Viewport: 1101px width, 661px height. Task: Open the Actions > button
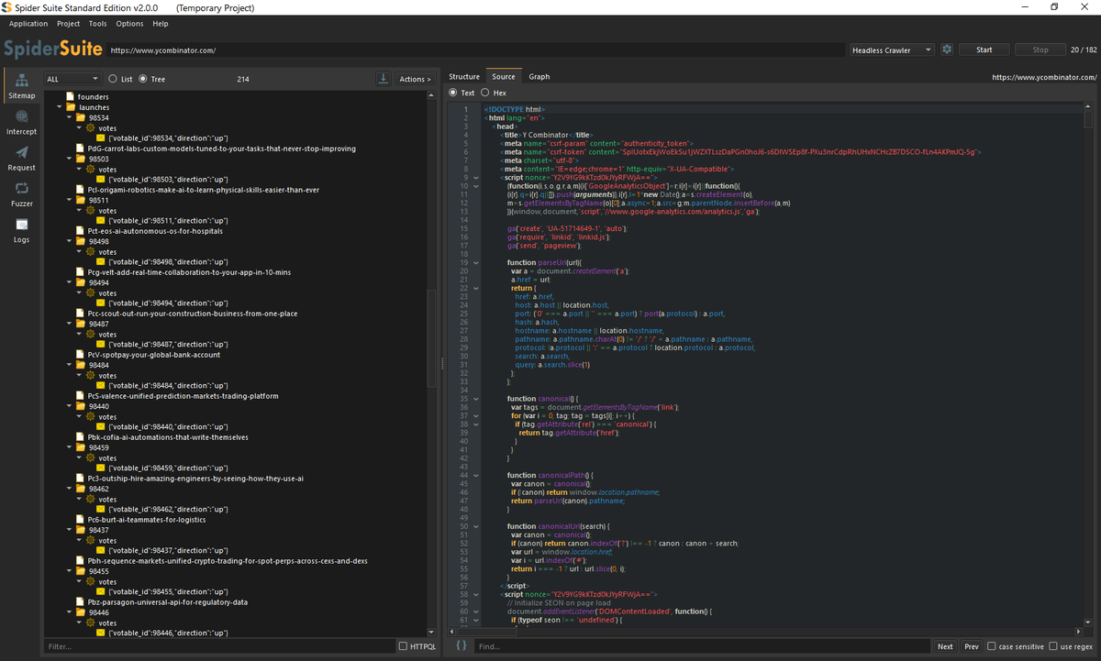(415, 79)
